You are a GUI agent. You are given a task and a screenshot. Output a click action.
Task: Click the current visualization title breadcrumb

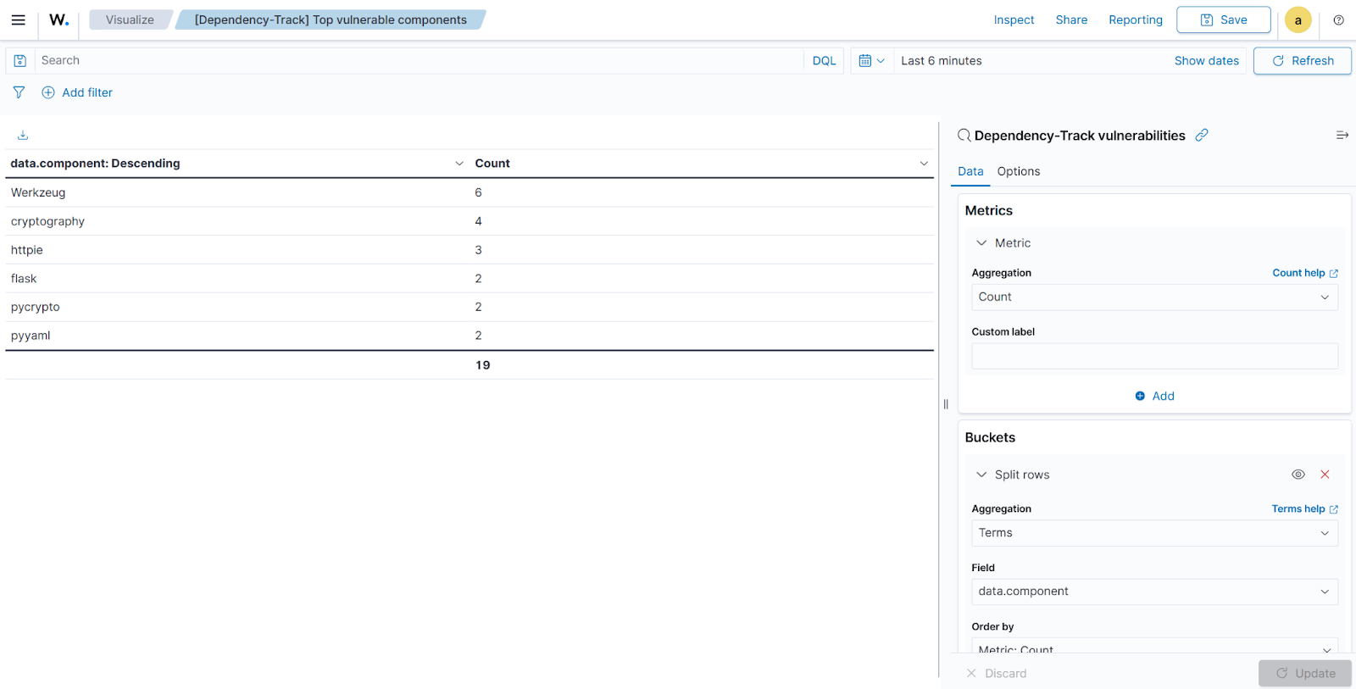(x=331, y=19)
